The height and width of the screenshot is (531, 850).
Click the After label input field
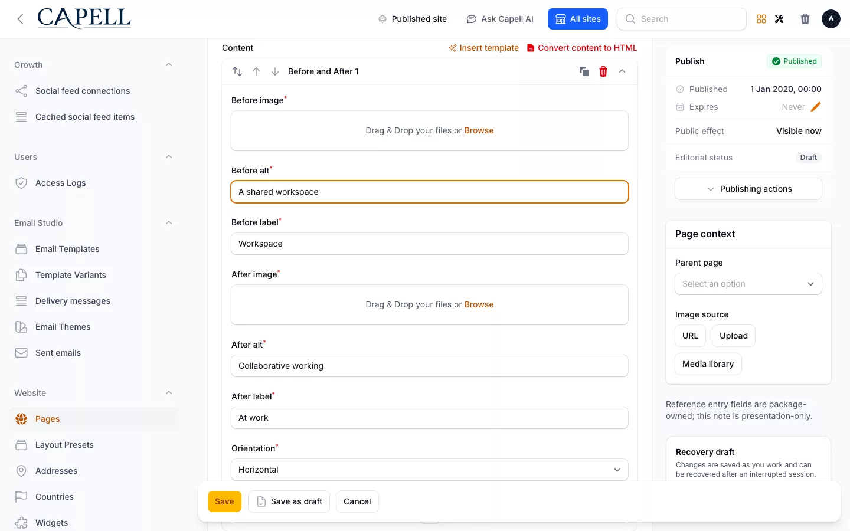pos(430,418)
